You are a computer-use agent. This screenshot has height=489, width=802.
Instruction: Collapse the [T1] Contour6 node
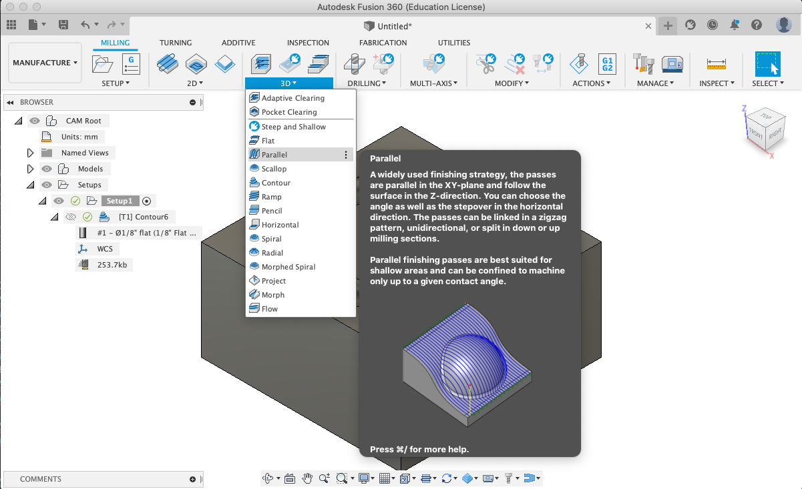point(55,217)
